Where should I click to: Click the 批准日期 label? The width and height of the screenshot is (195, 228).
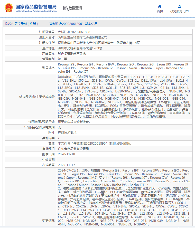tap(48, 154)
